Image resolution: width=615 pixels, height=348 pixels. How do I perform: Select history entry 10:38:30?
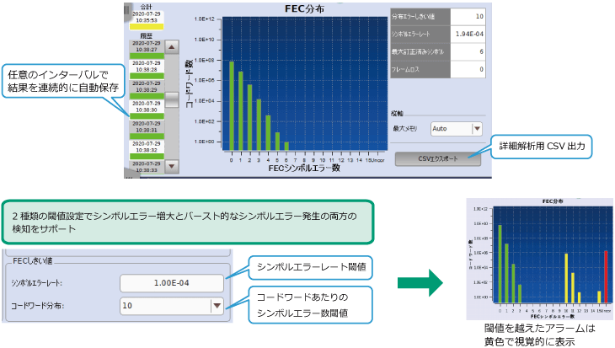147,110
